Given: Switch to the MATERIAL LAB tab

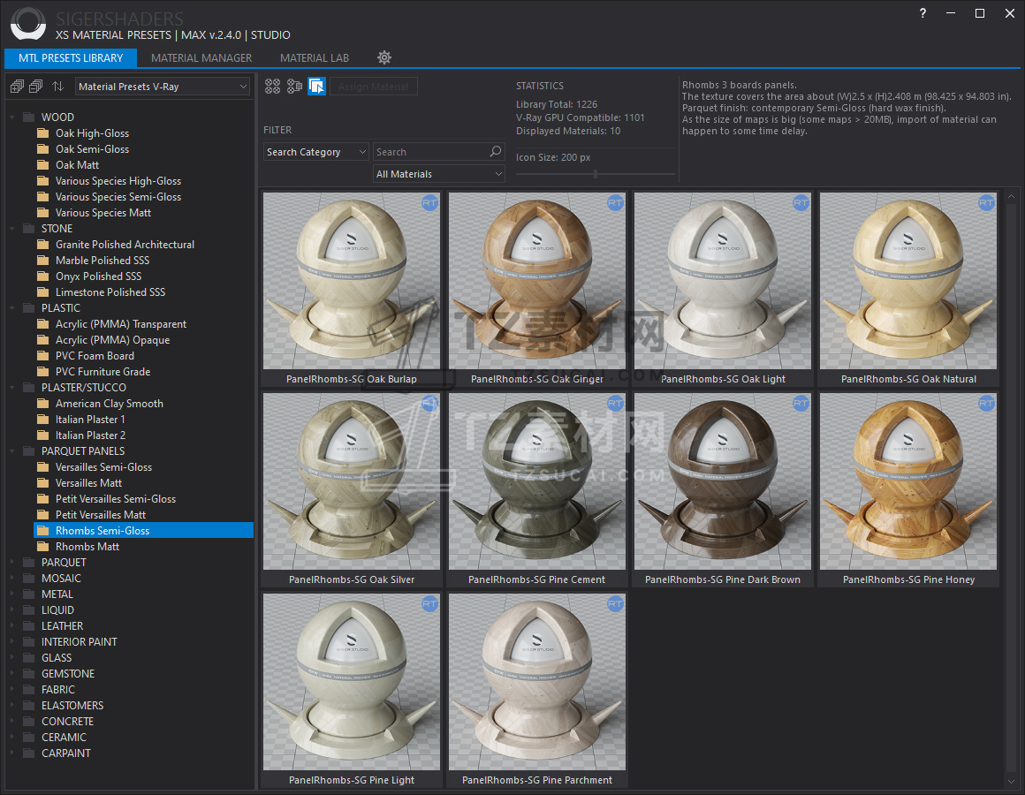Looking at the screenshot, I should point(315,58).
